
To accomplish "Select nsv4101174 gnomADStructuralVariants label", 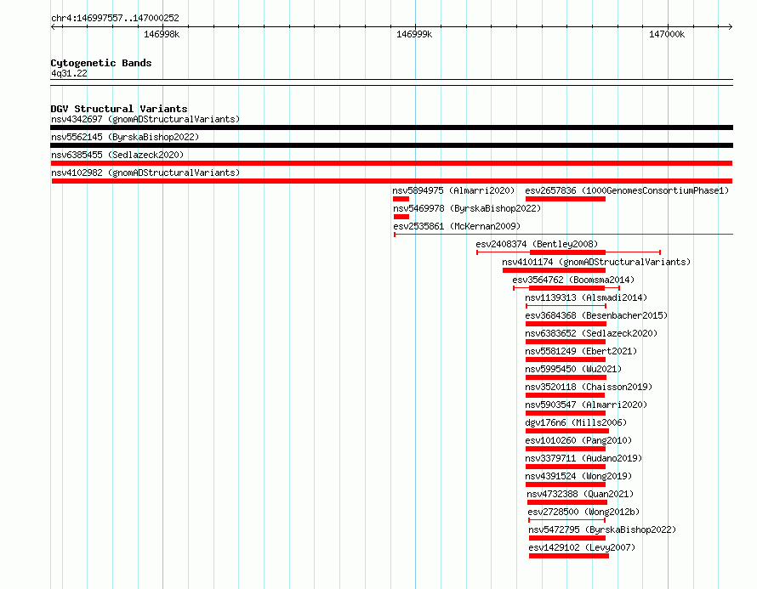I will tap(596, 262).
